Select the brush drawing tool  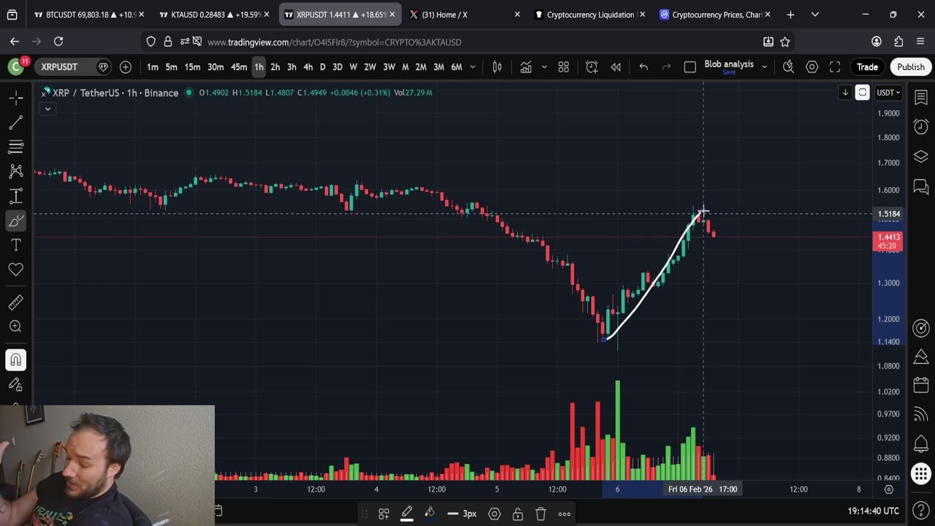(x=15, y=221)
